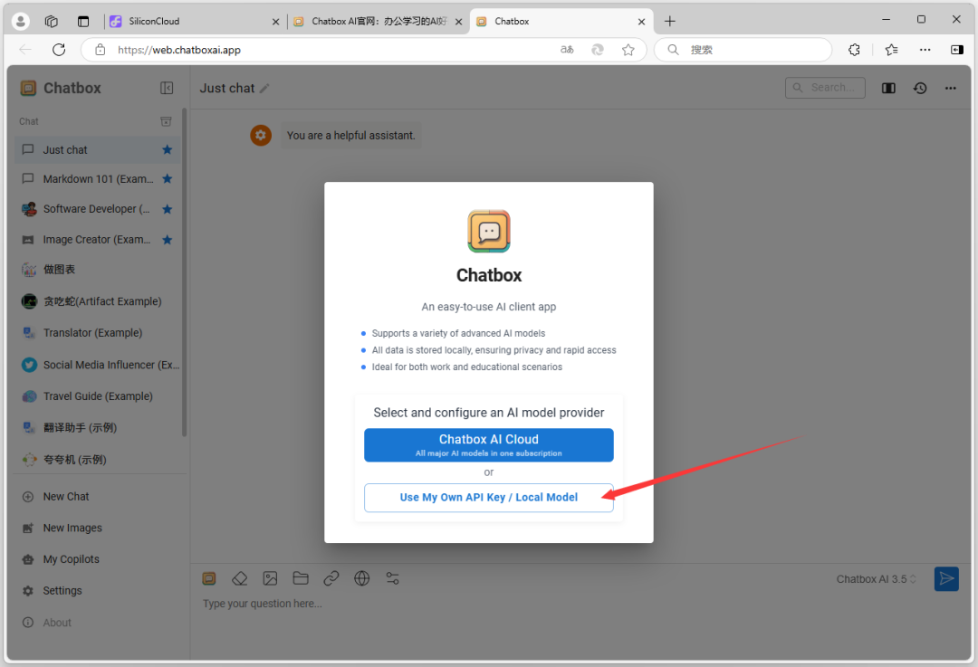Toggle the split panel view icon

(x=889, y=88)
